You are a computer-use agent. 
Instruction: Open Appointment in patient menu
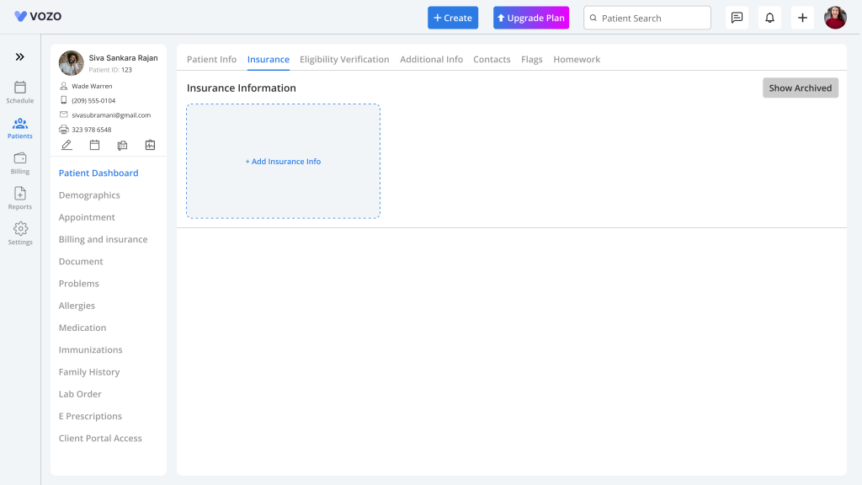tap(87, 217)
